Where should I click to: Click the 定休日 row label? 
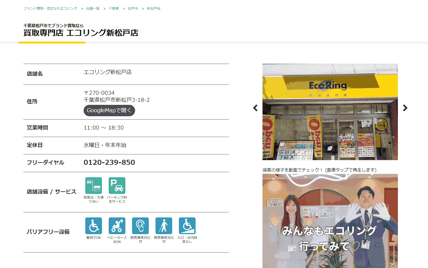[x=35, y=145]
